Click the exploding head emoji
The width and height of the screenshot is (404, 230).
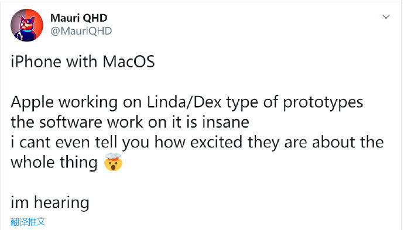[x=113, y=162]
